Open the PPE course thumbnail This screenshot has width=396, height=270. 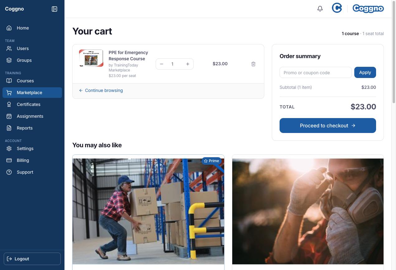(x=91, y=58)
